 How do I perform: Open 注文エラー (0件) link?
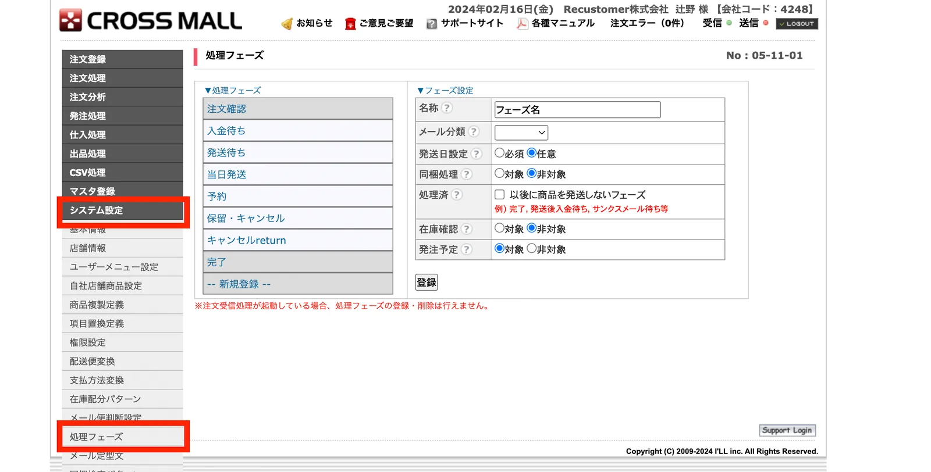click(x=647, y=23)
